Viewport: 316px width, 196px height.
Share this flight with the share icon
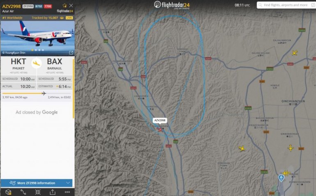(x=53, y=192)
